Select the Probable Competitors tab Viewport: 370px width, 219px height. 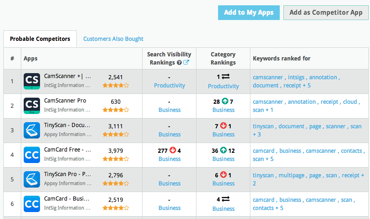click(x=40, y=39)
